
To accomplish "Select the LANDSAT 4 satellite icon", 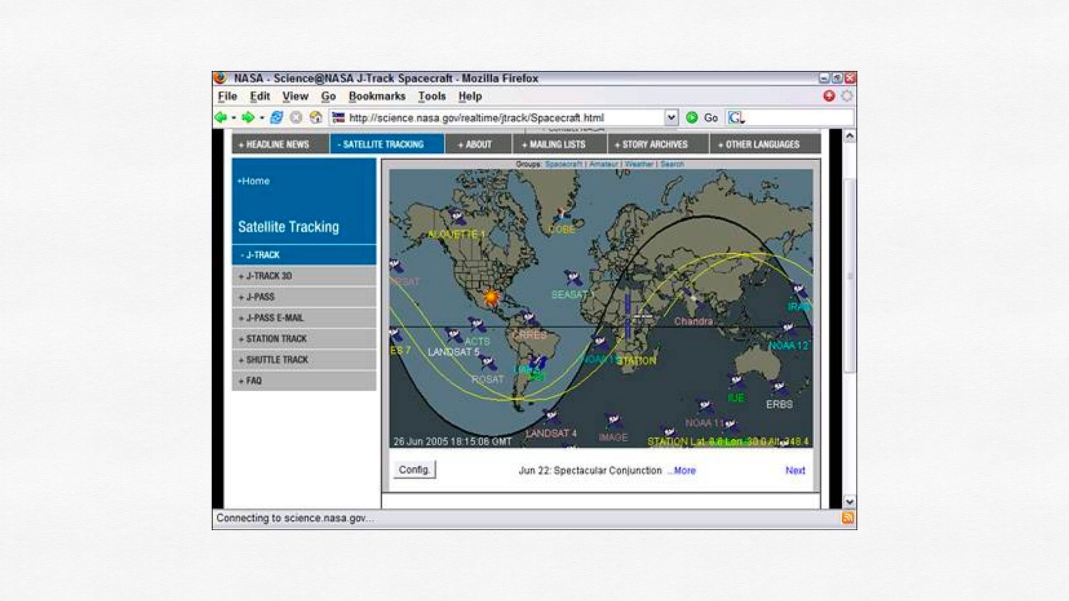I will pos(551,416).
